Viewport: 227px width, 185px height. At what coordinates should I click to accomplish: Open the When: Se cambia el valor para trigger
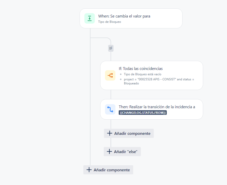(131, 18)
